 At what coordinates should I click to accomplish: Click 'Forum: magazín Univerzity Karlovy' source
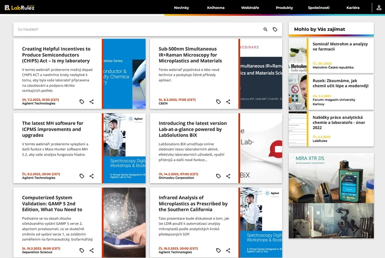334,102
